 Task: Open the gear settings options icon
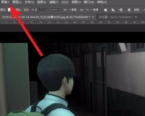pyautogui.click(x=129, y=10)
